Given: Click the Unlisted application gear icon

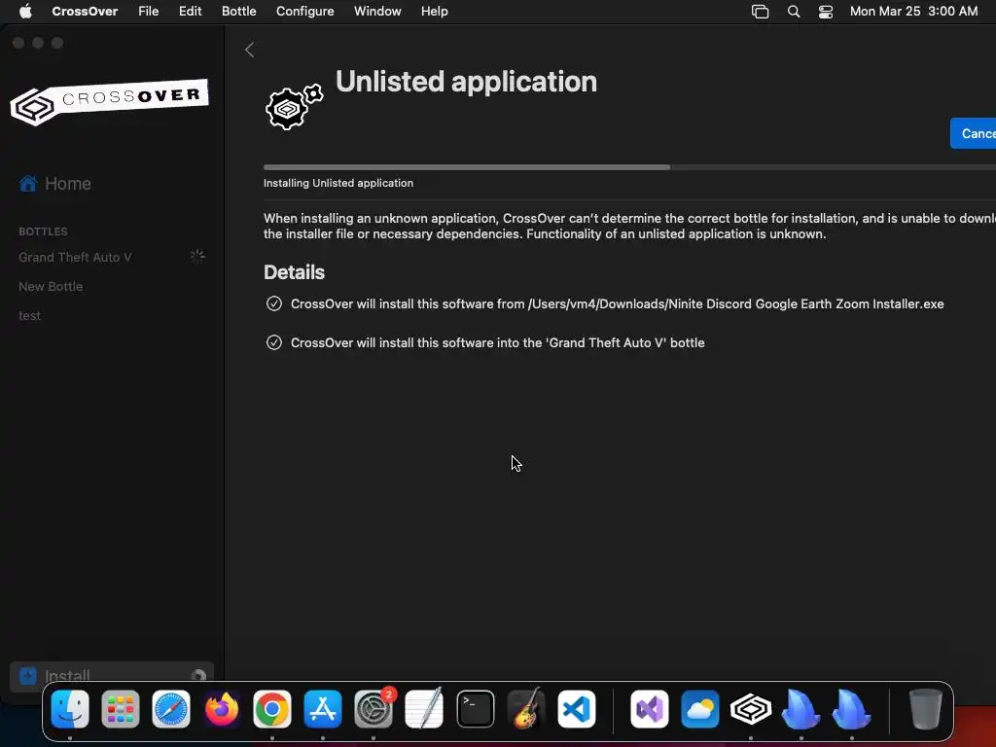Looking at the screenshot, I should [294, 107].
